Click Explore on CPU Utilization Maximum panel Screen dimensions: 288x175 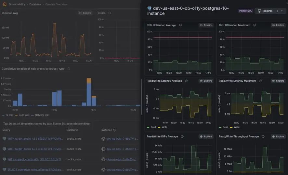tap(278, 25)
